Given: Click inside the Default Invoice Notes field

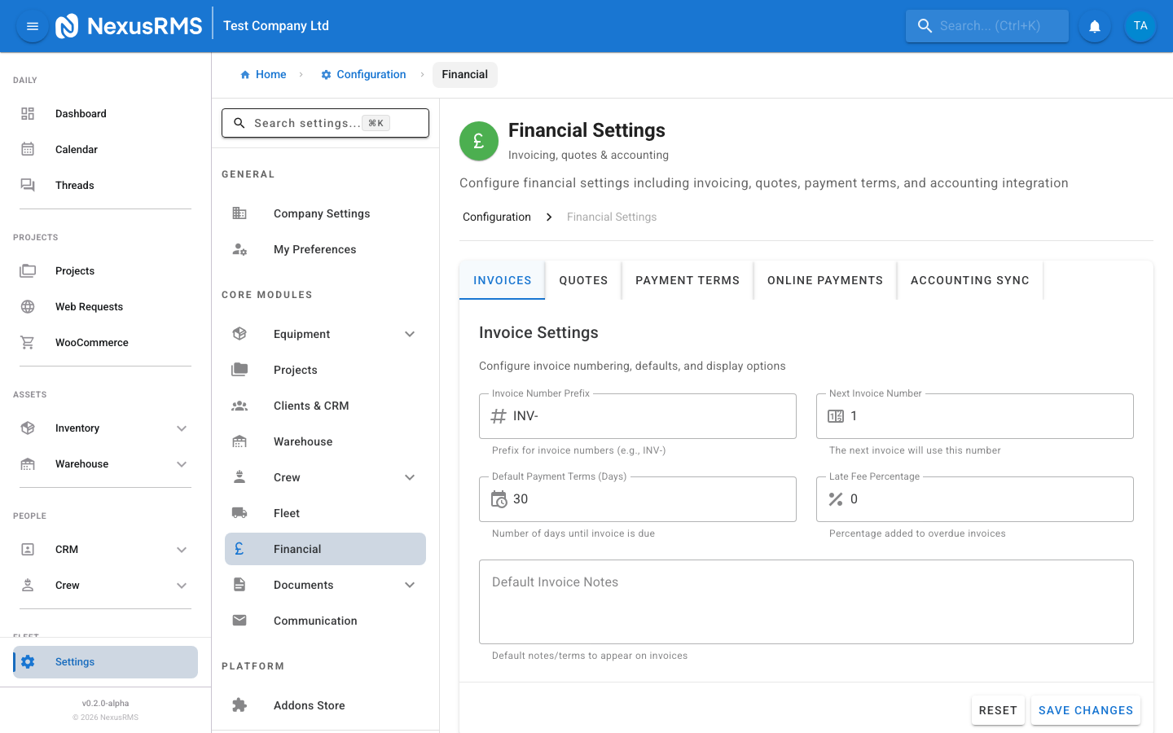Looking at the screenshot, I should point(806,601).
